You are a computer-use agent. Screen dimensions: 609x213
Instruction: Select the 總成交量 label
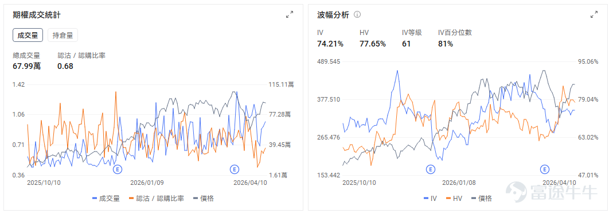pos(26,56)
